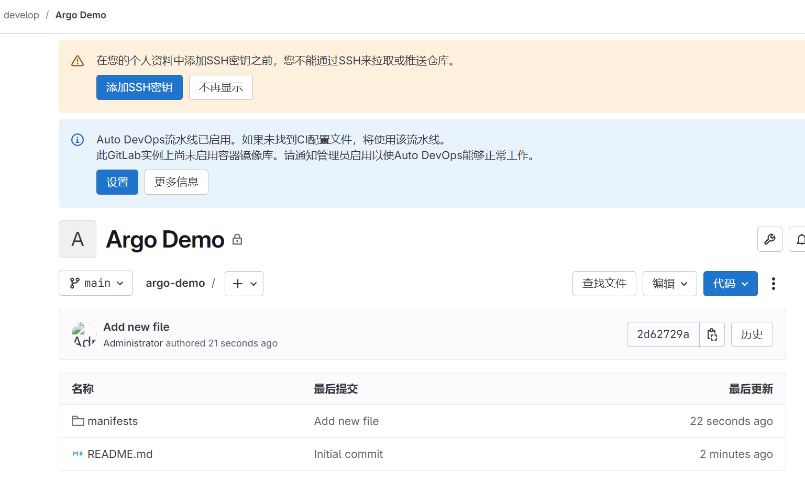Click the Auto DevOps info circle icon
This screenshot has width=805, height=482.
[78, 140]
